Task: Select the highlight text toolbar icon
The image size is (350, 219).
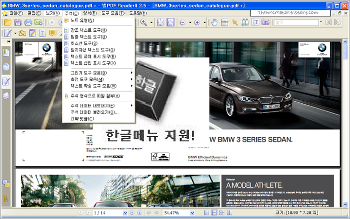Action: 43,33
